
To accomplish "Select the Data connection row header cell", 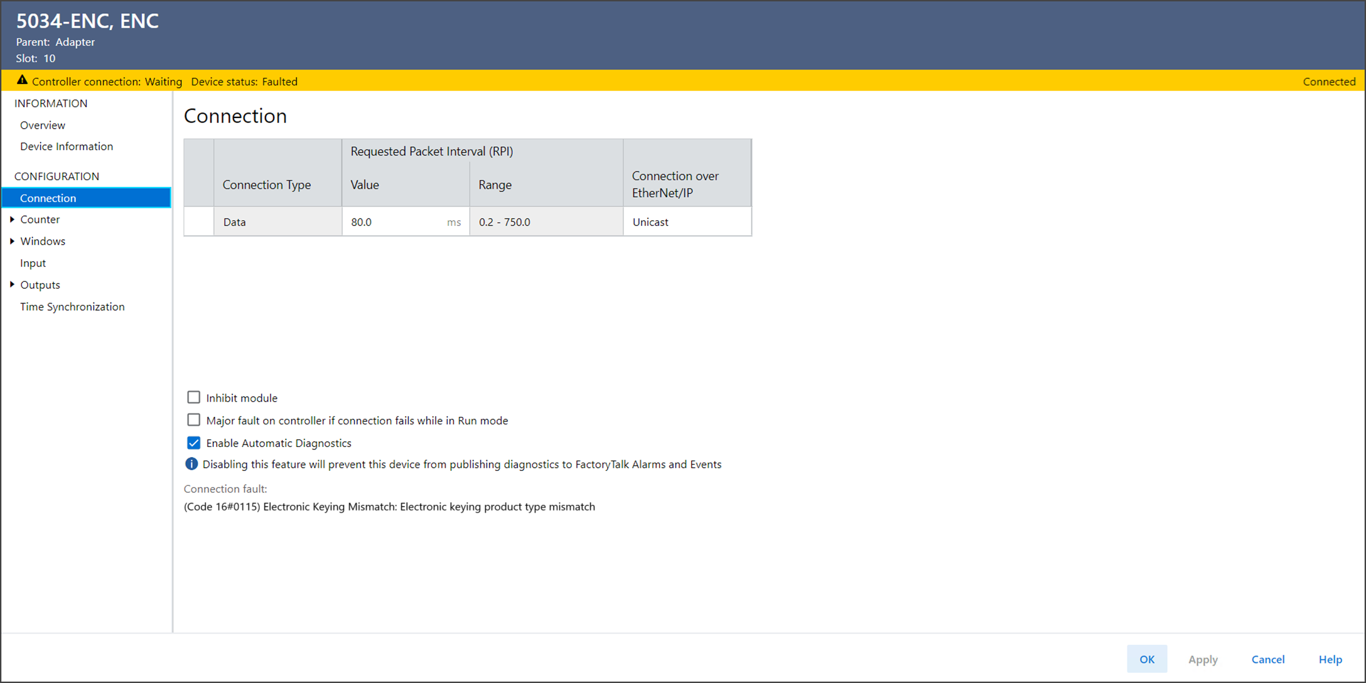I will click(199, 222).
